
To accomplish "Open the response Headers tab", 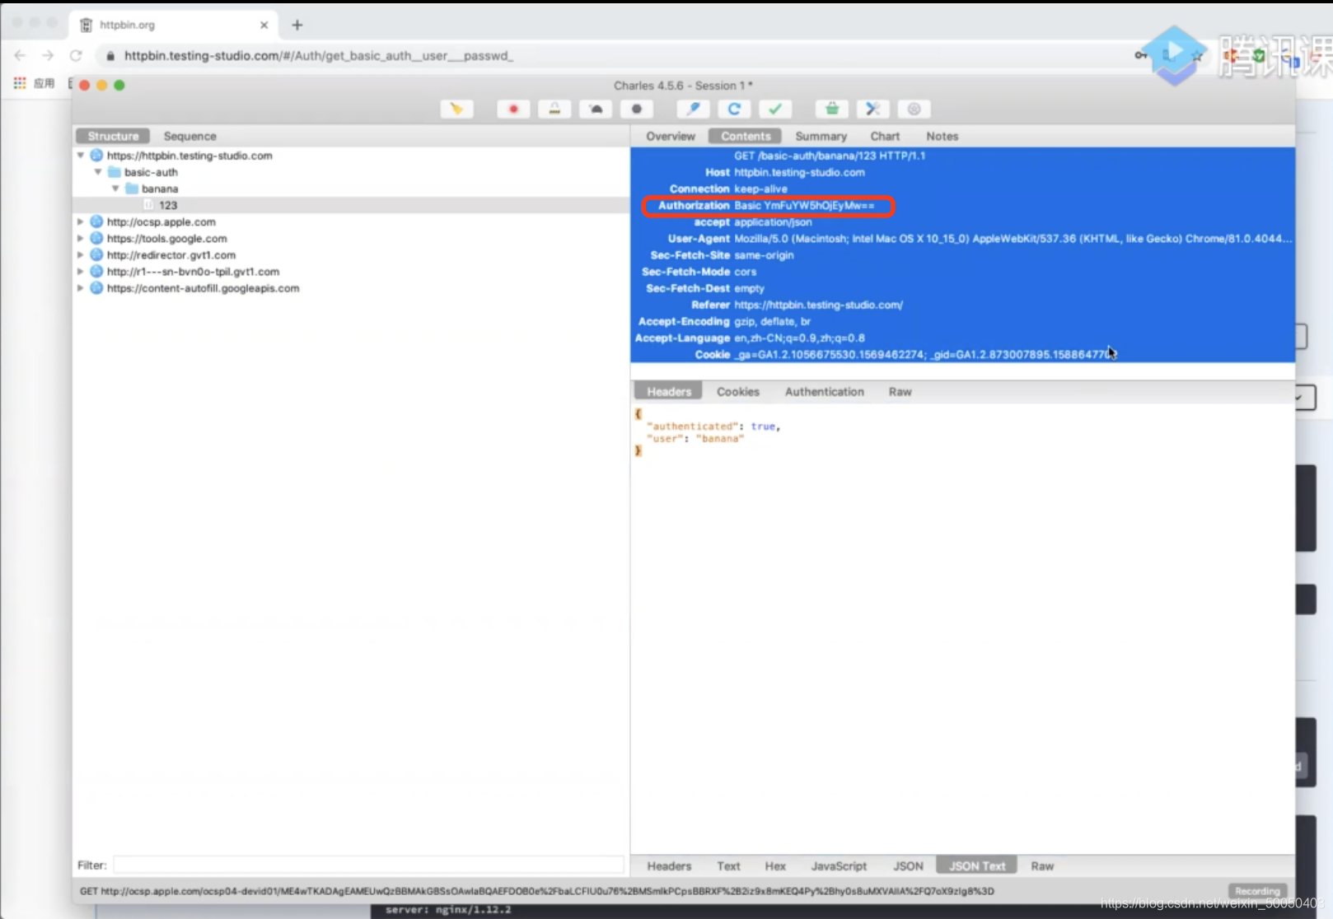I will click(669, 865).
